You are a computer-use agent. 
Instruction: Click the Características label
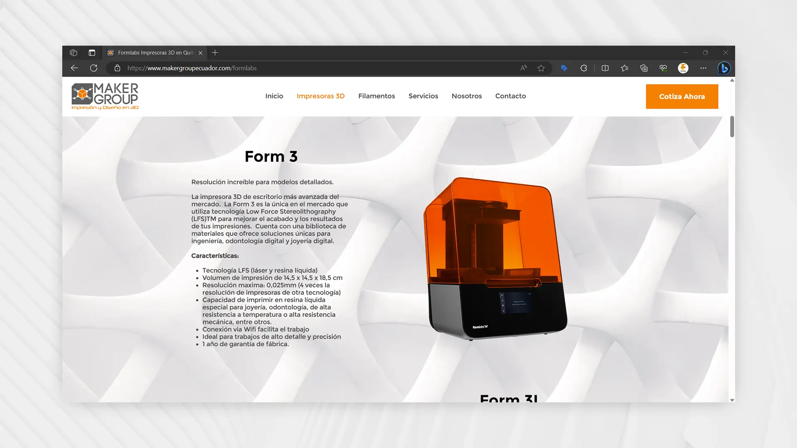215,256
